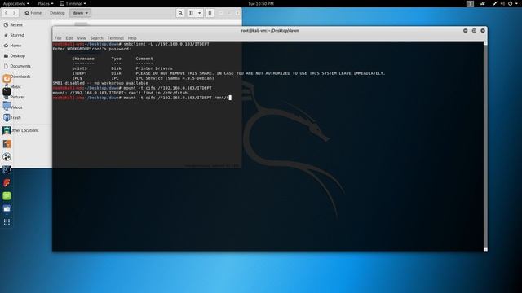Open the terminal Edit menu
The image size is (522, 293).
[69, 38]
